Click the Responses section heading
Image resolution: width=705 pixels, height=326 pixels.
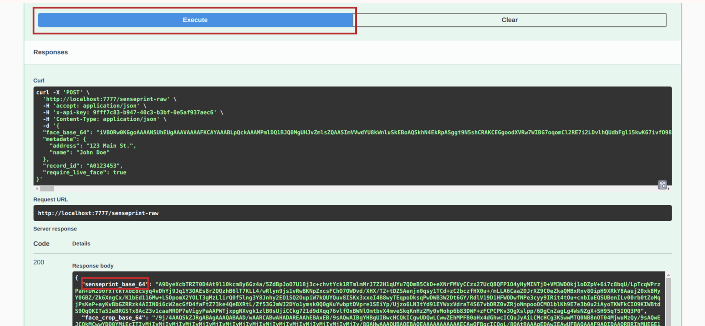click(x=51, y=52)
